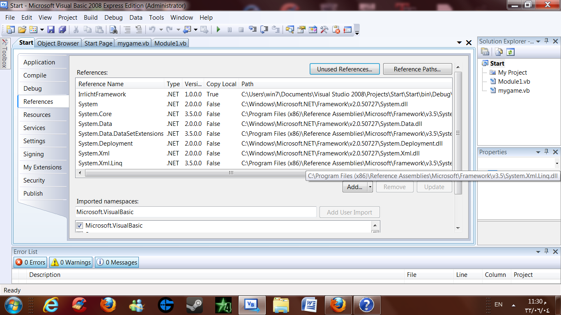Switch to the Object Browser tab

58,43
